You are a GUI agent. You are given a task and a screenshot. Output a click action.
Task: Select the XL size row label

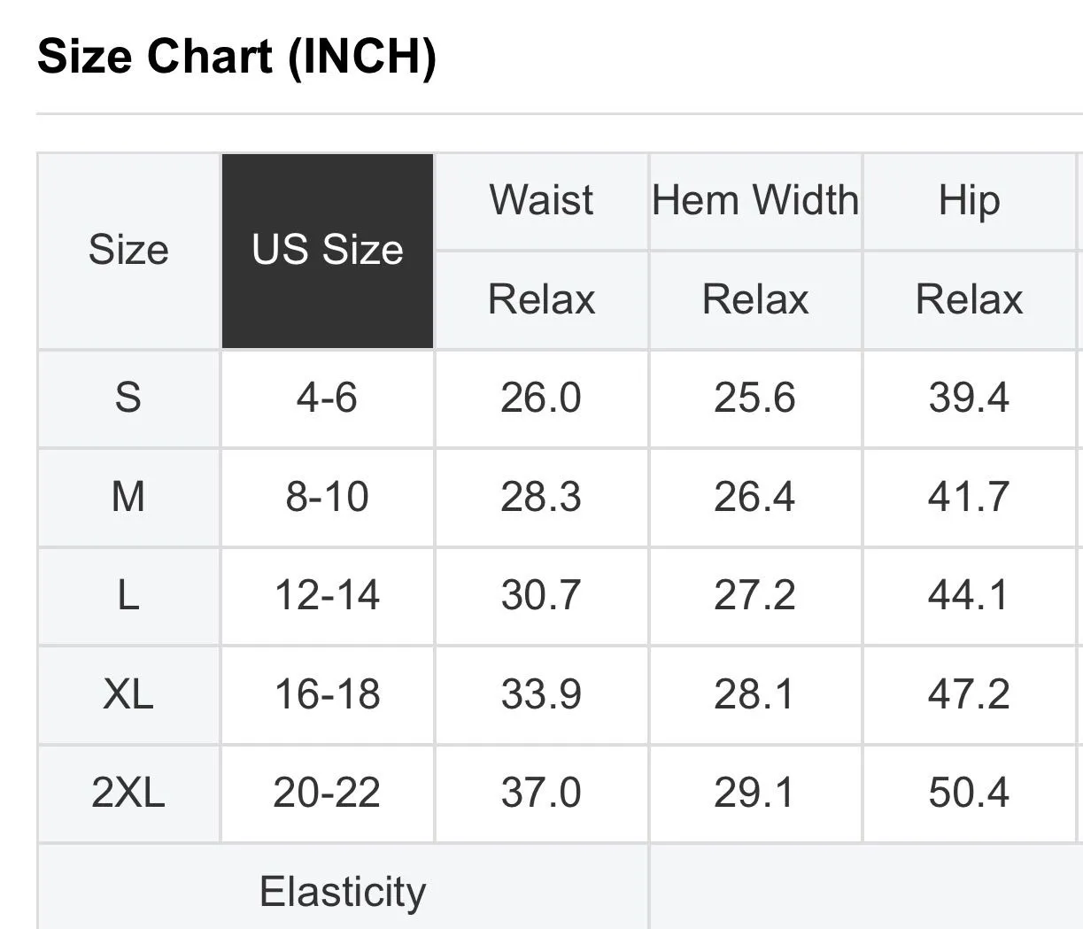128,694
